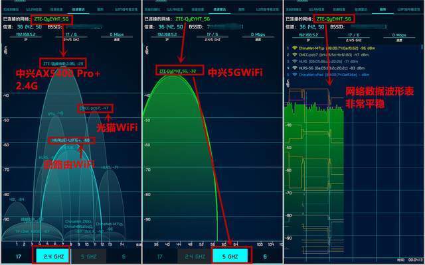Tap the 17 counter in middle panel footer
The image size is (425, 265).
point(160,256)
